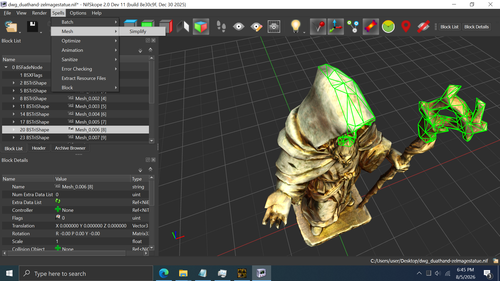This screenshot has width=500, height=281.
Task: Expand all rows in Block Details
Action: [x=140, y=170]
